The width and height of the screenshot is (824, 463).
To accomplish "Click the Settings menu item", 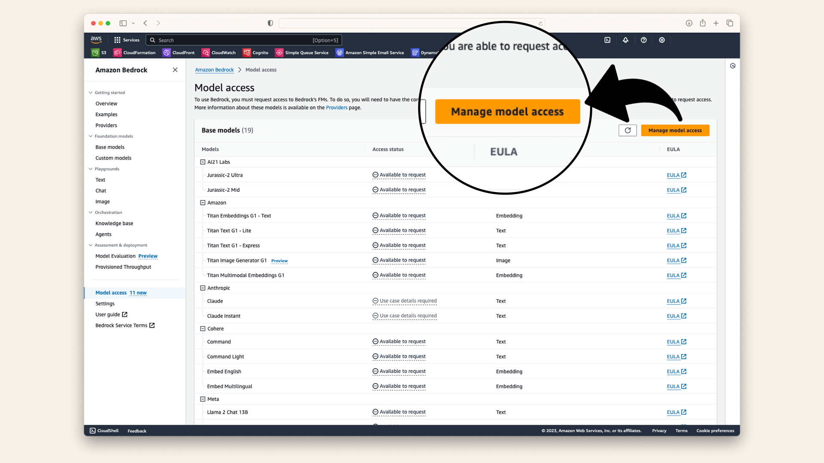I will pos(105,303).
